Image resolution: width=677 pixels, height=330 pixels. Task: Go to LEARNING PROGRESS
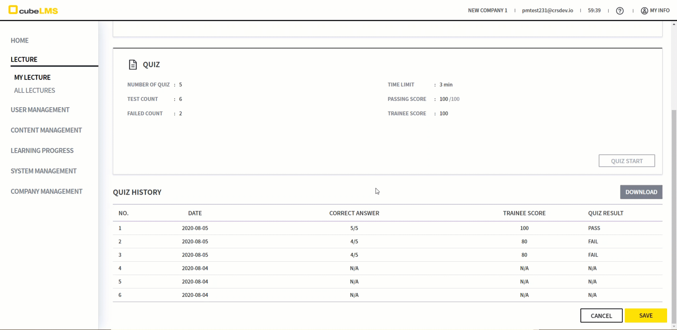(x=42, y=151)
